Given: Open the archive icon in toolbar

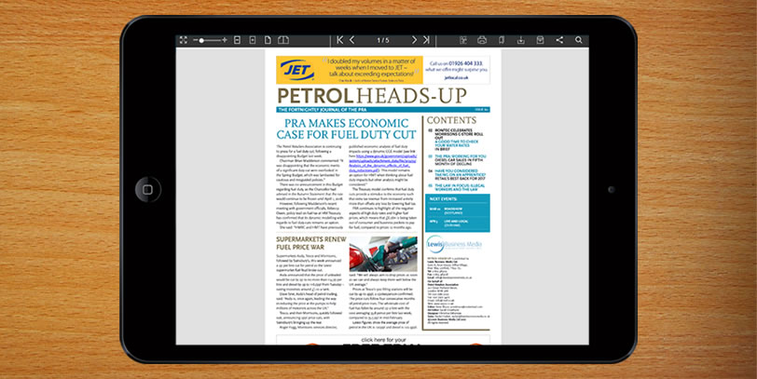Looking at the screenshot, I should (x=540, y=40).
